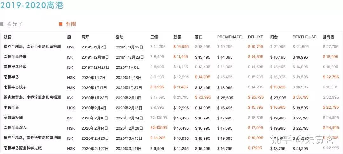Click penthouse price $ 24,595
The width and height of the screenshot is (343, 154).
click(x=300, y=47)
